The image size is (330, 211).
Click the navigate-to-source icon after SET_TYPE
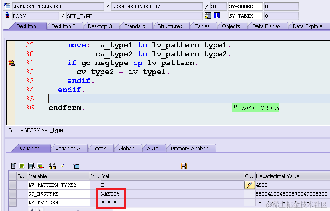click(x=208, y=16)
